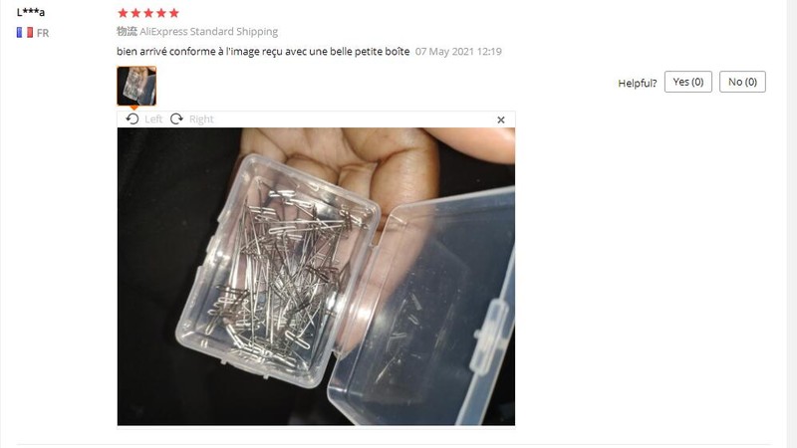Click the 'Right' rotate label
The width and height of the screenshot is (797, 448).
pyautogui.click(x=201, y=119)
